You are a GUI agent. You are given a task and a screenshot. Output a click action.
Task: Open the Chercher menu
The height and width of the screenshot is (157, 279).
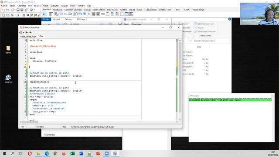pos(21,6)
